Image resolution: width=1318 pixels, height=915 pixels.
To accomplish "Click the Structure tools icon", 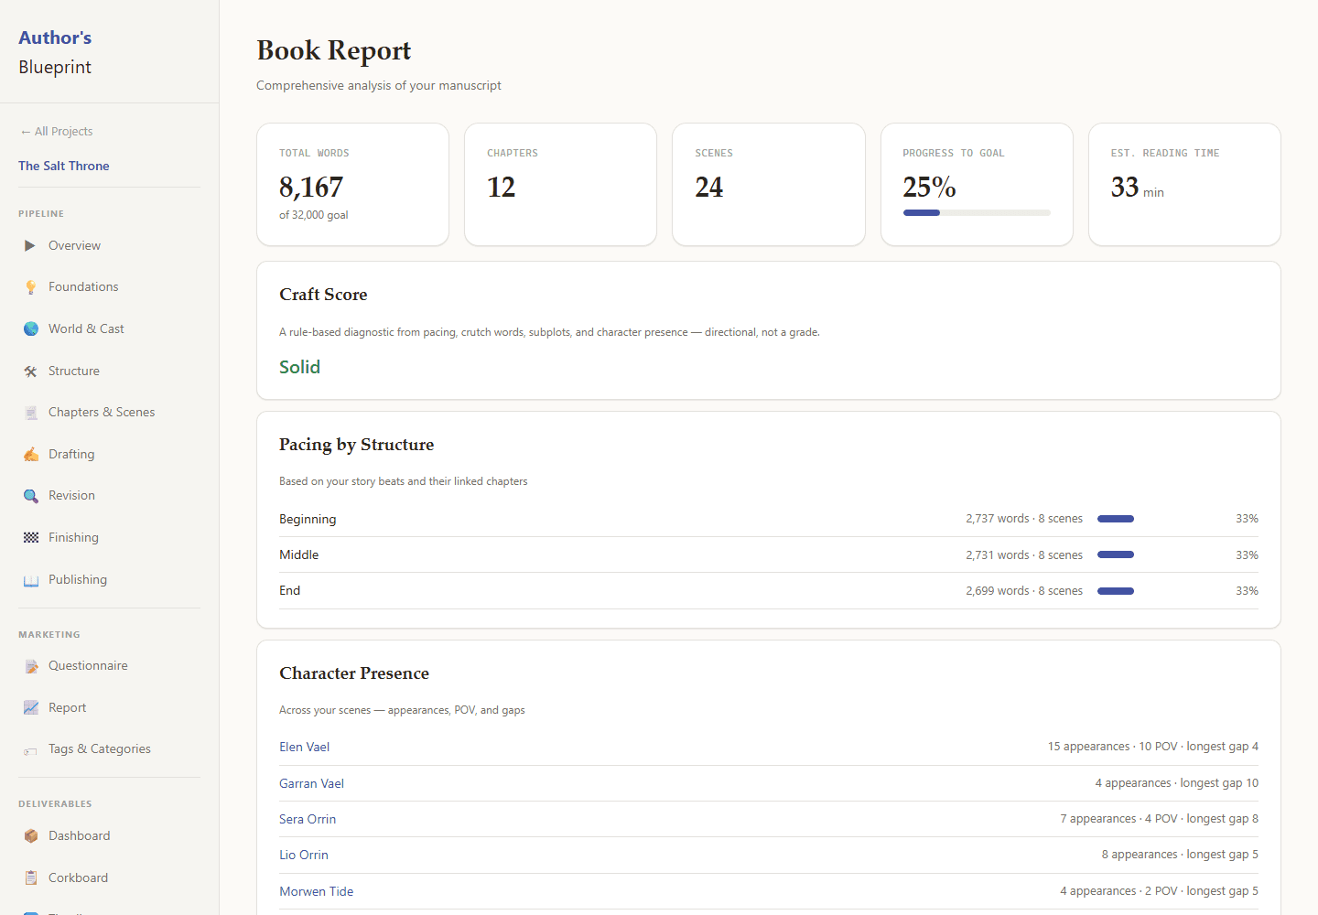I will click(x=30, y=371).
